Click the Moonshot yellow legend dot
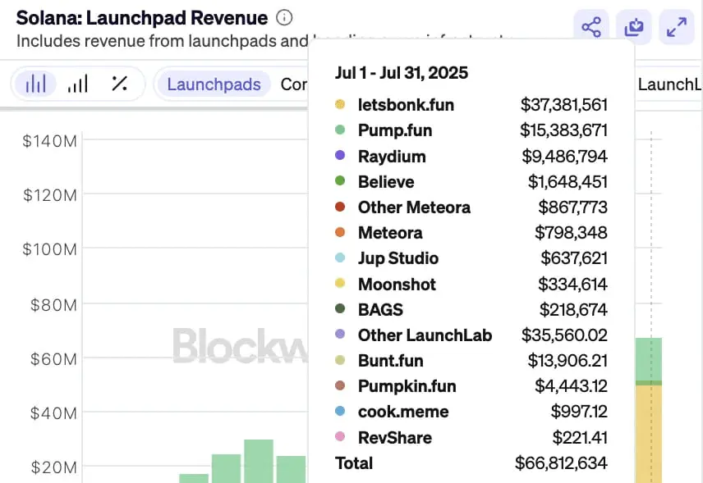Viewport: 703px width, 483px height. tap(340, 284)
